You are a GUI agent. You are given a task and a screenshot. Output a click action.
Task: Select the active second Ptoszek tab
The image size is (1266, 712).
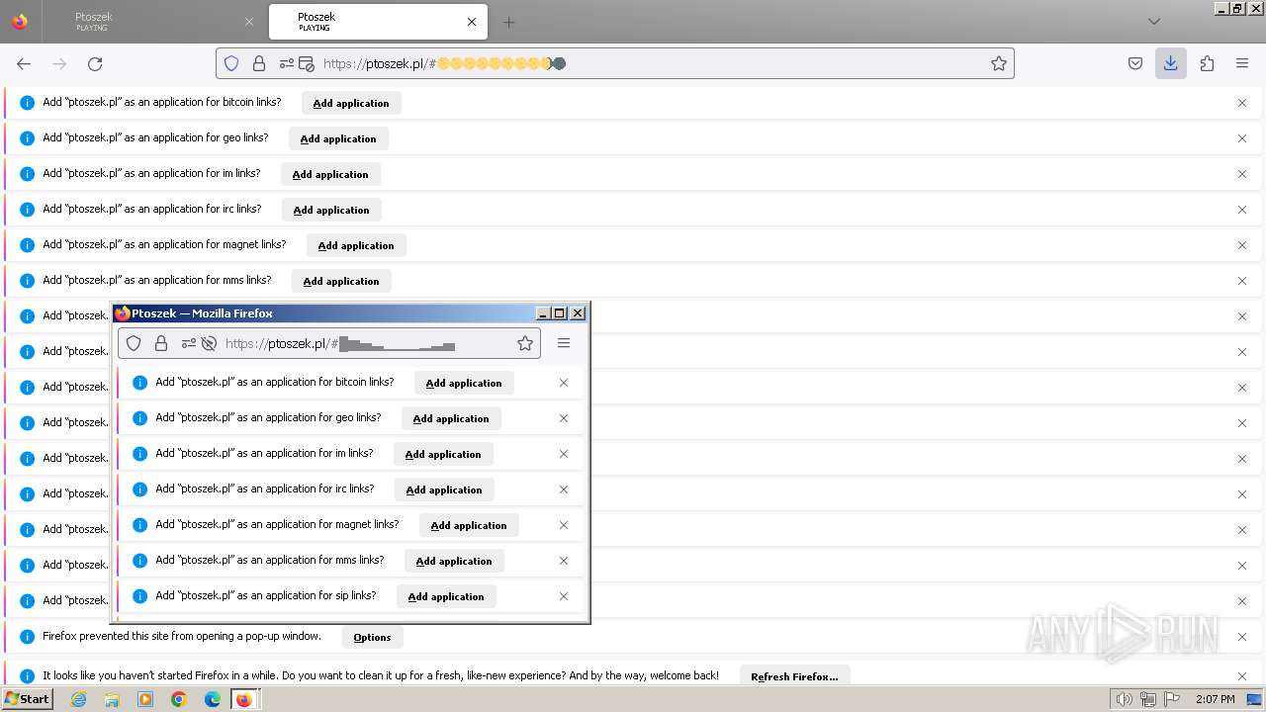(378, 22)
